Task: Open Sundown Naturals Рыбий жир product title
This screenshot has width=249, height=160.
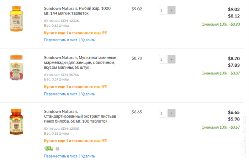Action: pyautogui.click(x=77, y=11)
